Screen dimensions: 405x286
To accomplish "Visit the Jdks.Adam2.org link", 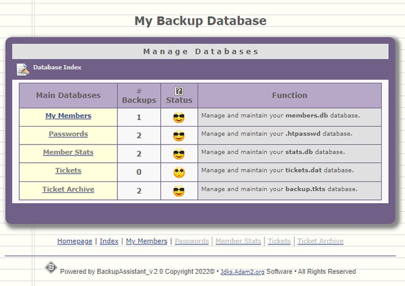I will [x=242, y=272].
